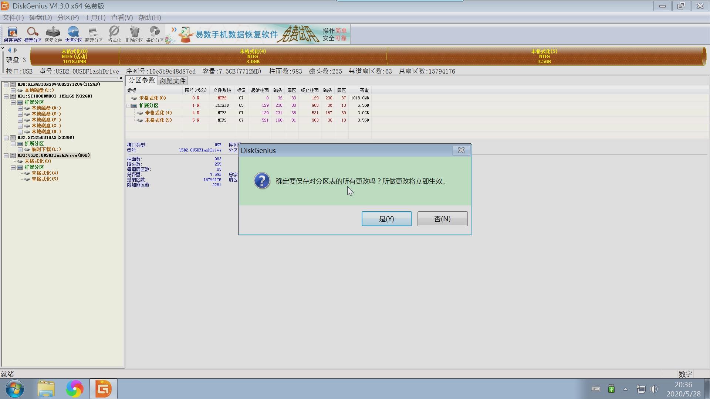Cancel the dialog with 否(N)

(442, 218)
